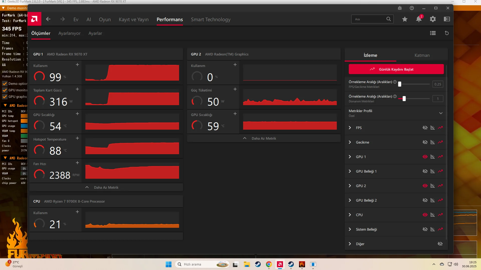Add GPU 1 GPU Sıcaklığı metric plus

point(77,114)
